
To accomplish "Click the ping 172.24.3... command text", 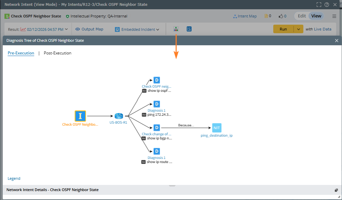I will point(159,114).
